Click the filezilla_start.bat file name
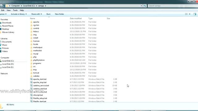 coord(40,101)
